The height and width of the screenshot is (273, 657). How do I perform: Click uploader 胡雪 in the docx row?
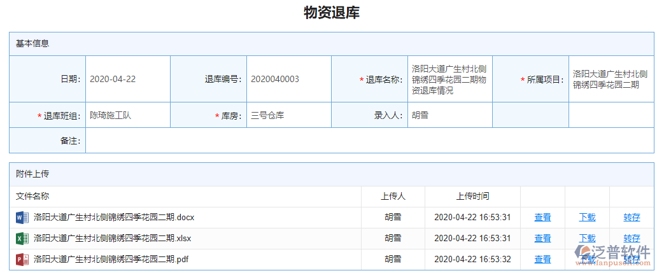point(393,217)
